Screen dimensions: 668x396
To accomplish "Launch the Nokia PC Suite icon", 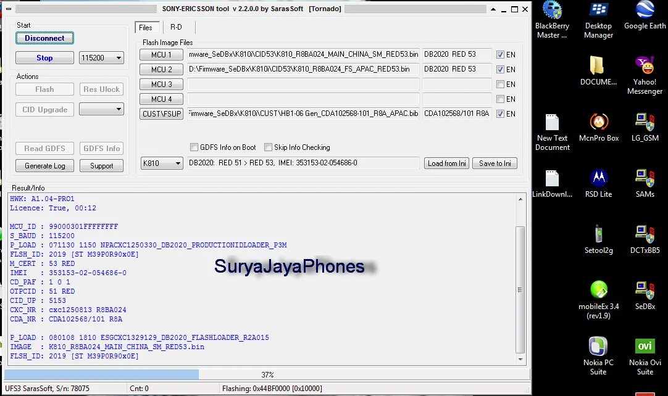I will (x=599, y=346).
